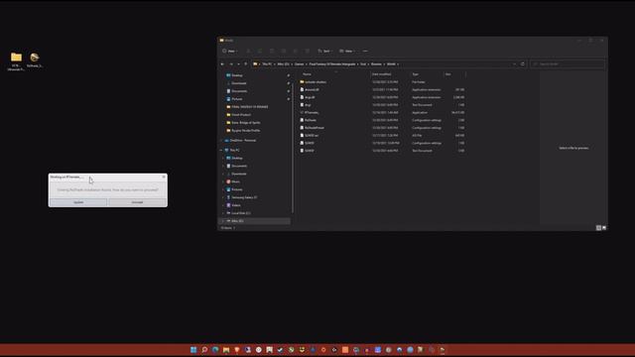Select the Application type file row
The height and width of the screenshot is (357, 635).
[382, 112]
